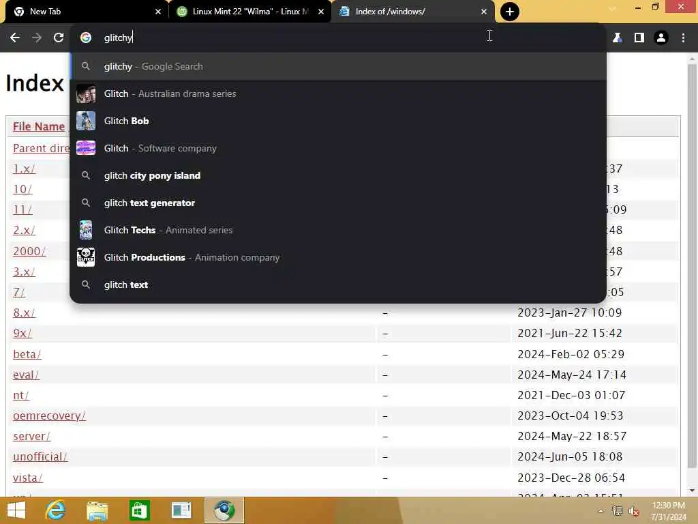Open File Explorer from taskbar
This screenshot has height=524, width=698.
pos(97,510)
